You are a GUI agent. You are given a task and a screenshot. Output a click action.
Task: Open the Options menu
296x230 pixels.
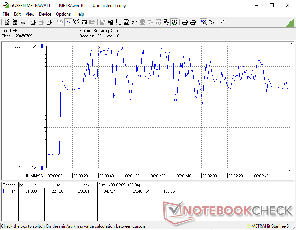63,14
